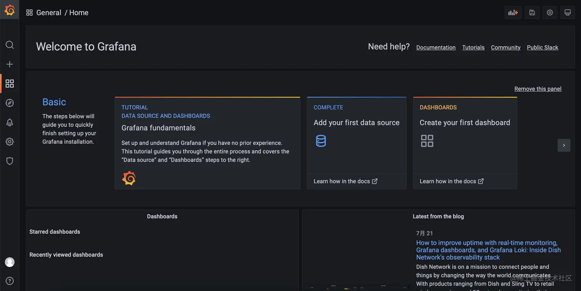
Task: Click Home in the breadcrumb
Action: [x=79, y=13]
